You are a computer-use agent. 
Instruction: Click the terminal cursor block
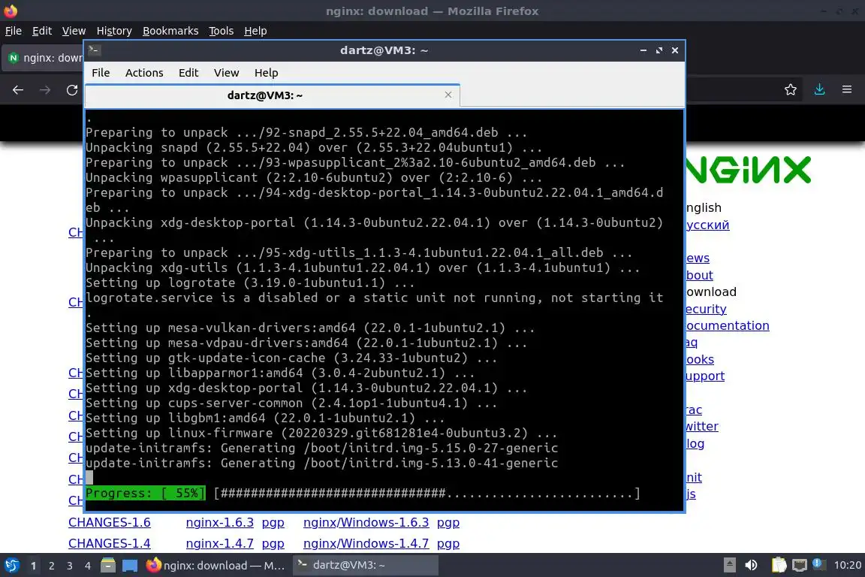pos(89,478)
